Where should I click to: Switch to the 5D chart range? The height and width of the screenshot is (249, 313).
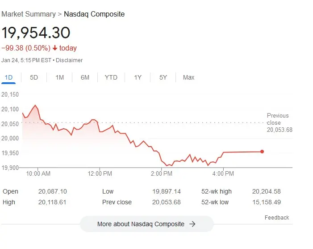coord(34,77)
